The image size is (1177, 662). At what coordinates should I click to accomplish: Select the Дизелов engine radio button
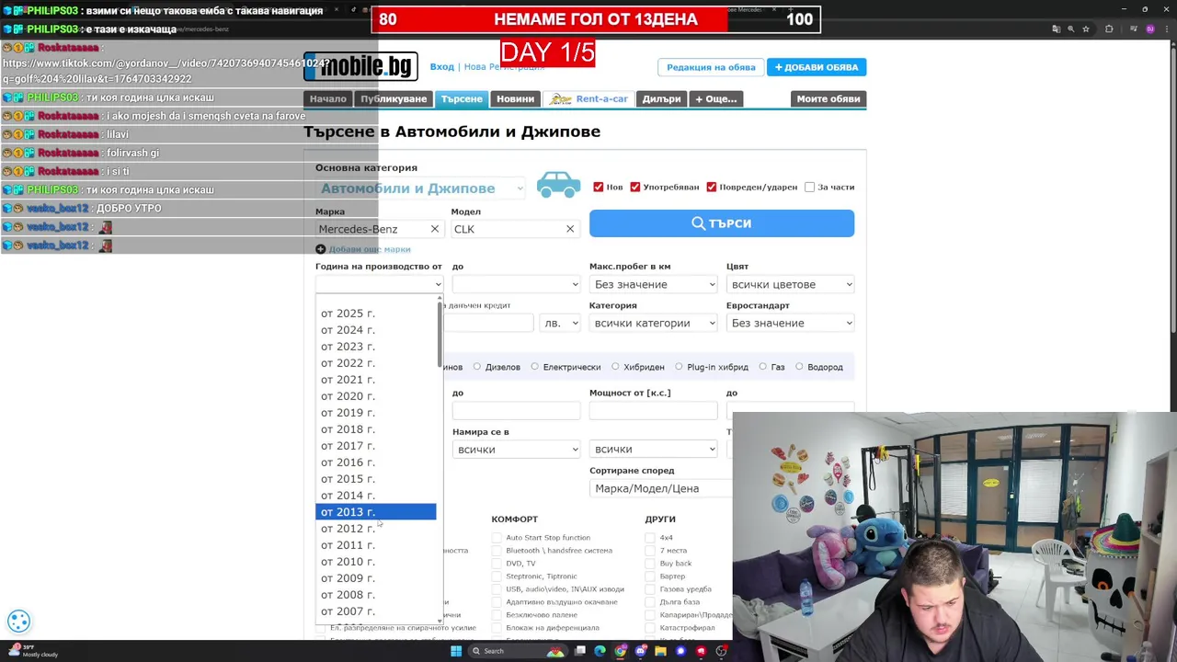click(x=477, y=367)
